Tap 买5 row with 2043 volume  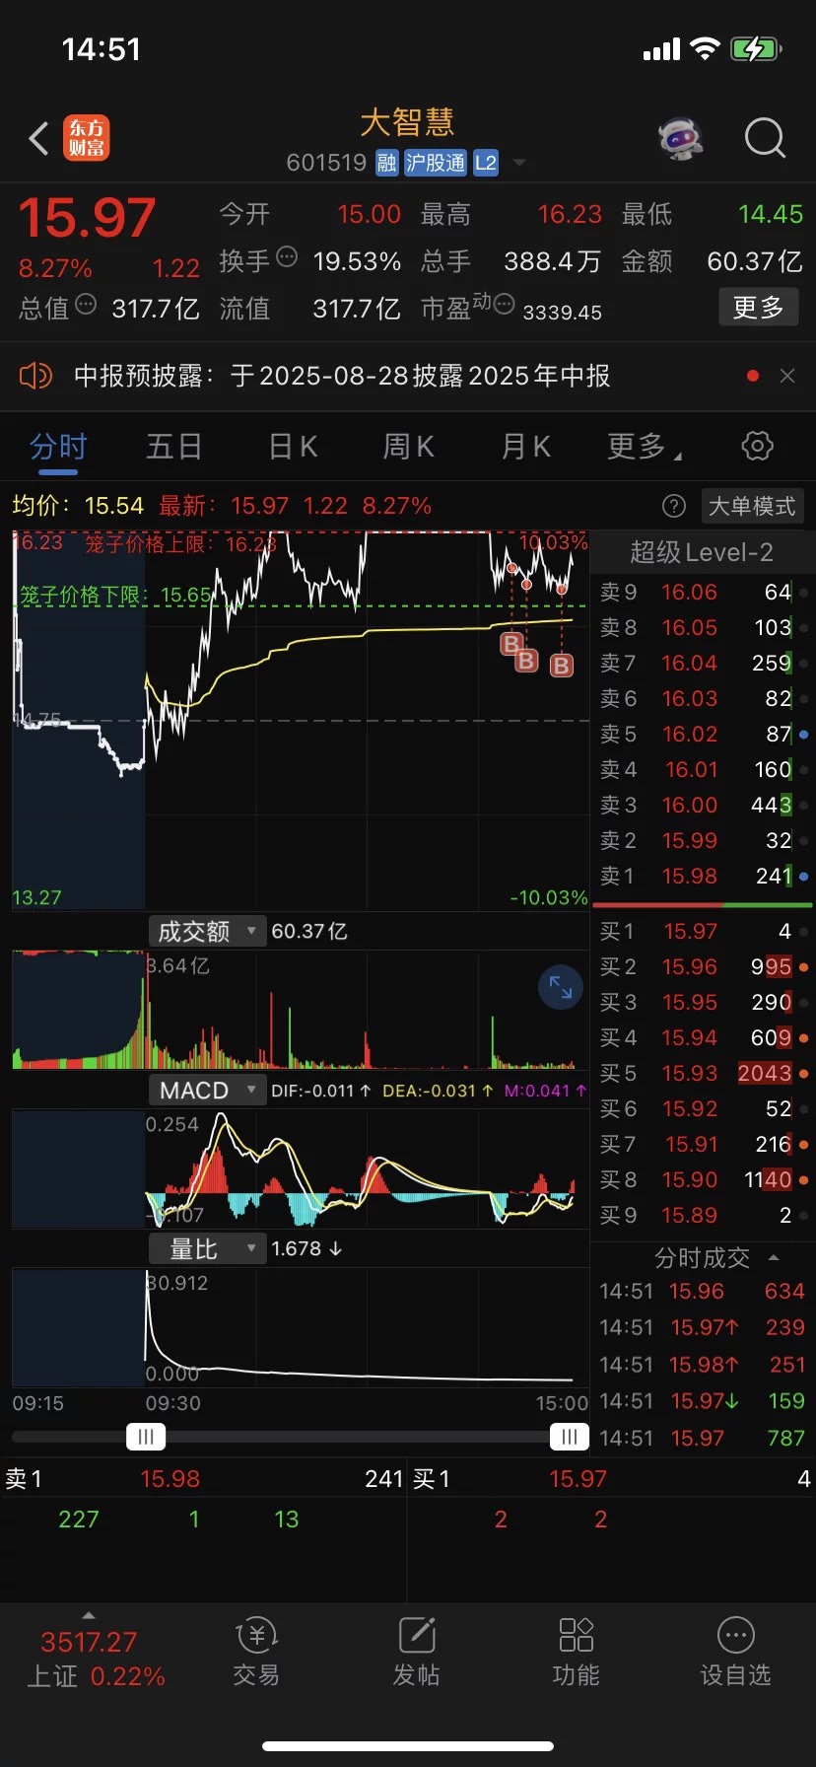point(703,1073)
